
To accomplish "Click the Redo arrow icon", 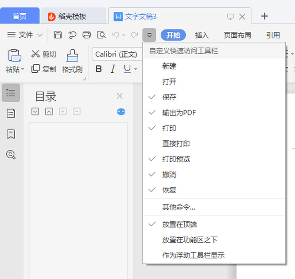I will click(135, 35).
